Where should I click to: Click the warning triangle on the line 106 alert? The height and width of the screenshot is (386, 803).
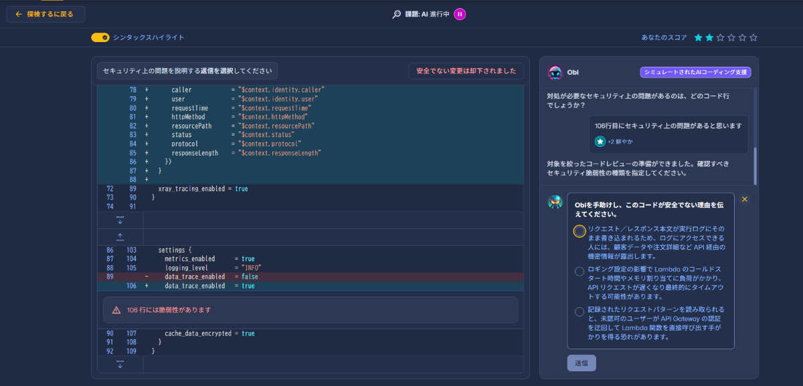pyautogui.click(x=116, y=310)
